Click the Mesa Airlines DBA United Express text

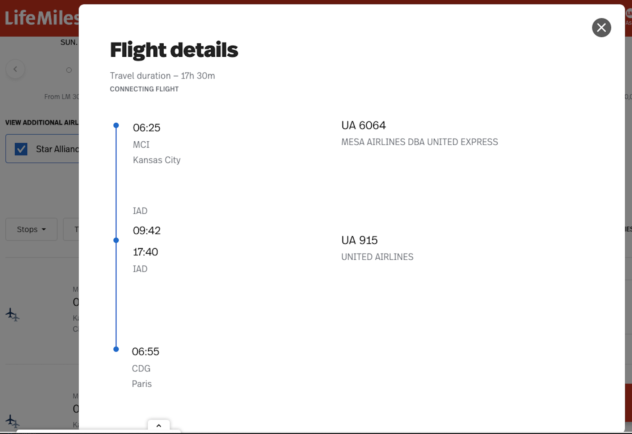tap(420, 142)
